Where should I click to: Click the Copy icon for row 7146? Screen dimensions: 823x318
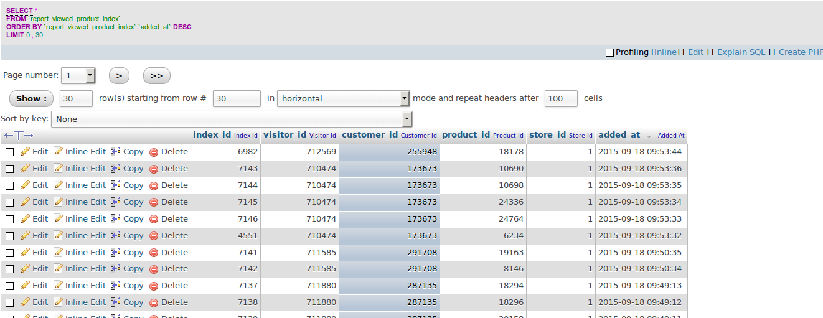[116, 218]
